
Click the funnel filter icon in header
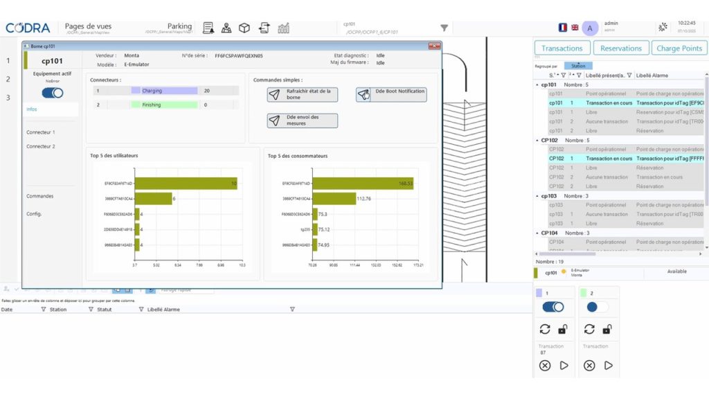445,28
